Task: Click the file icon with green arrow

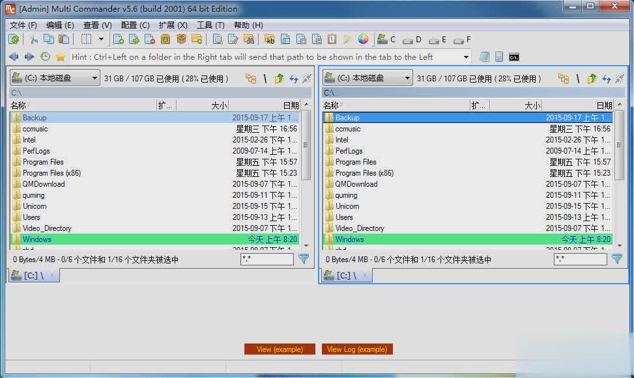Action: 134,39
